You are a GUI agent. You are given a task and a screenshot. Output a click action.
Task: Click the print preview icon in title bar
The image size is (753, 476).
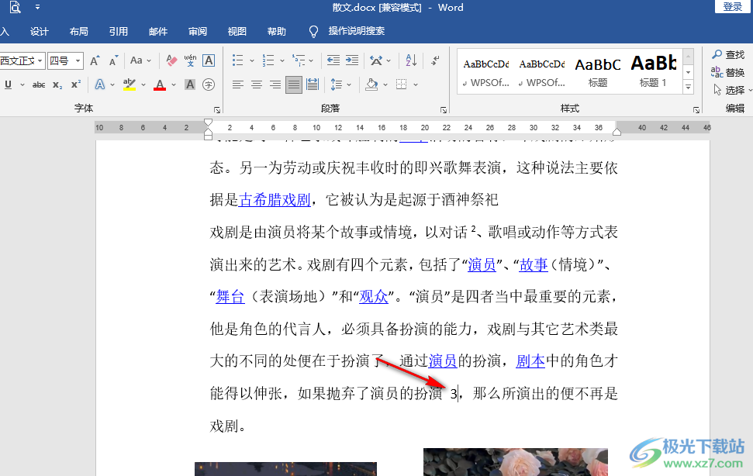pos(15,7)
